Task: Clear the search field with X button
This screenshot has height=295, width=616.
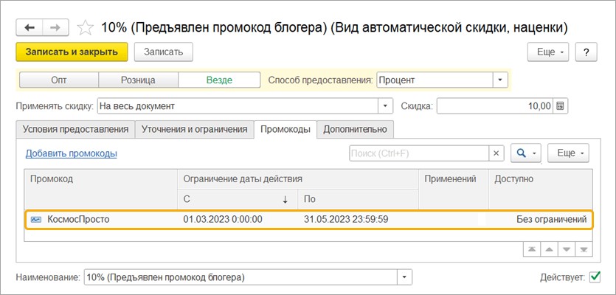Action: 497,153
